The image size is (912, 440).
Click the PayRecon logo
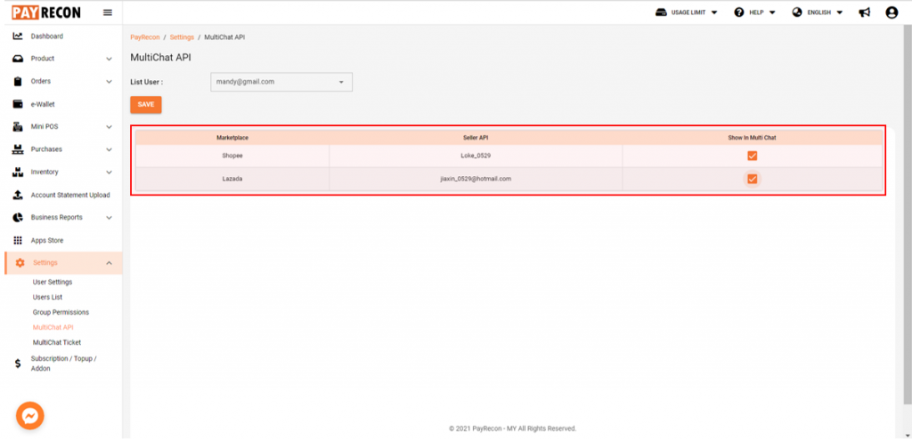(46, 12)
